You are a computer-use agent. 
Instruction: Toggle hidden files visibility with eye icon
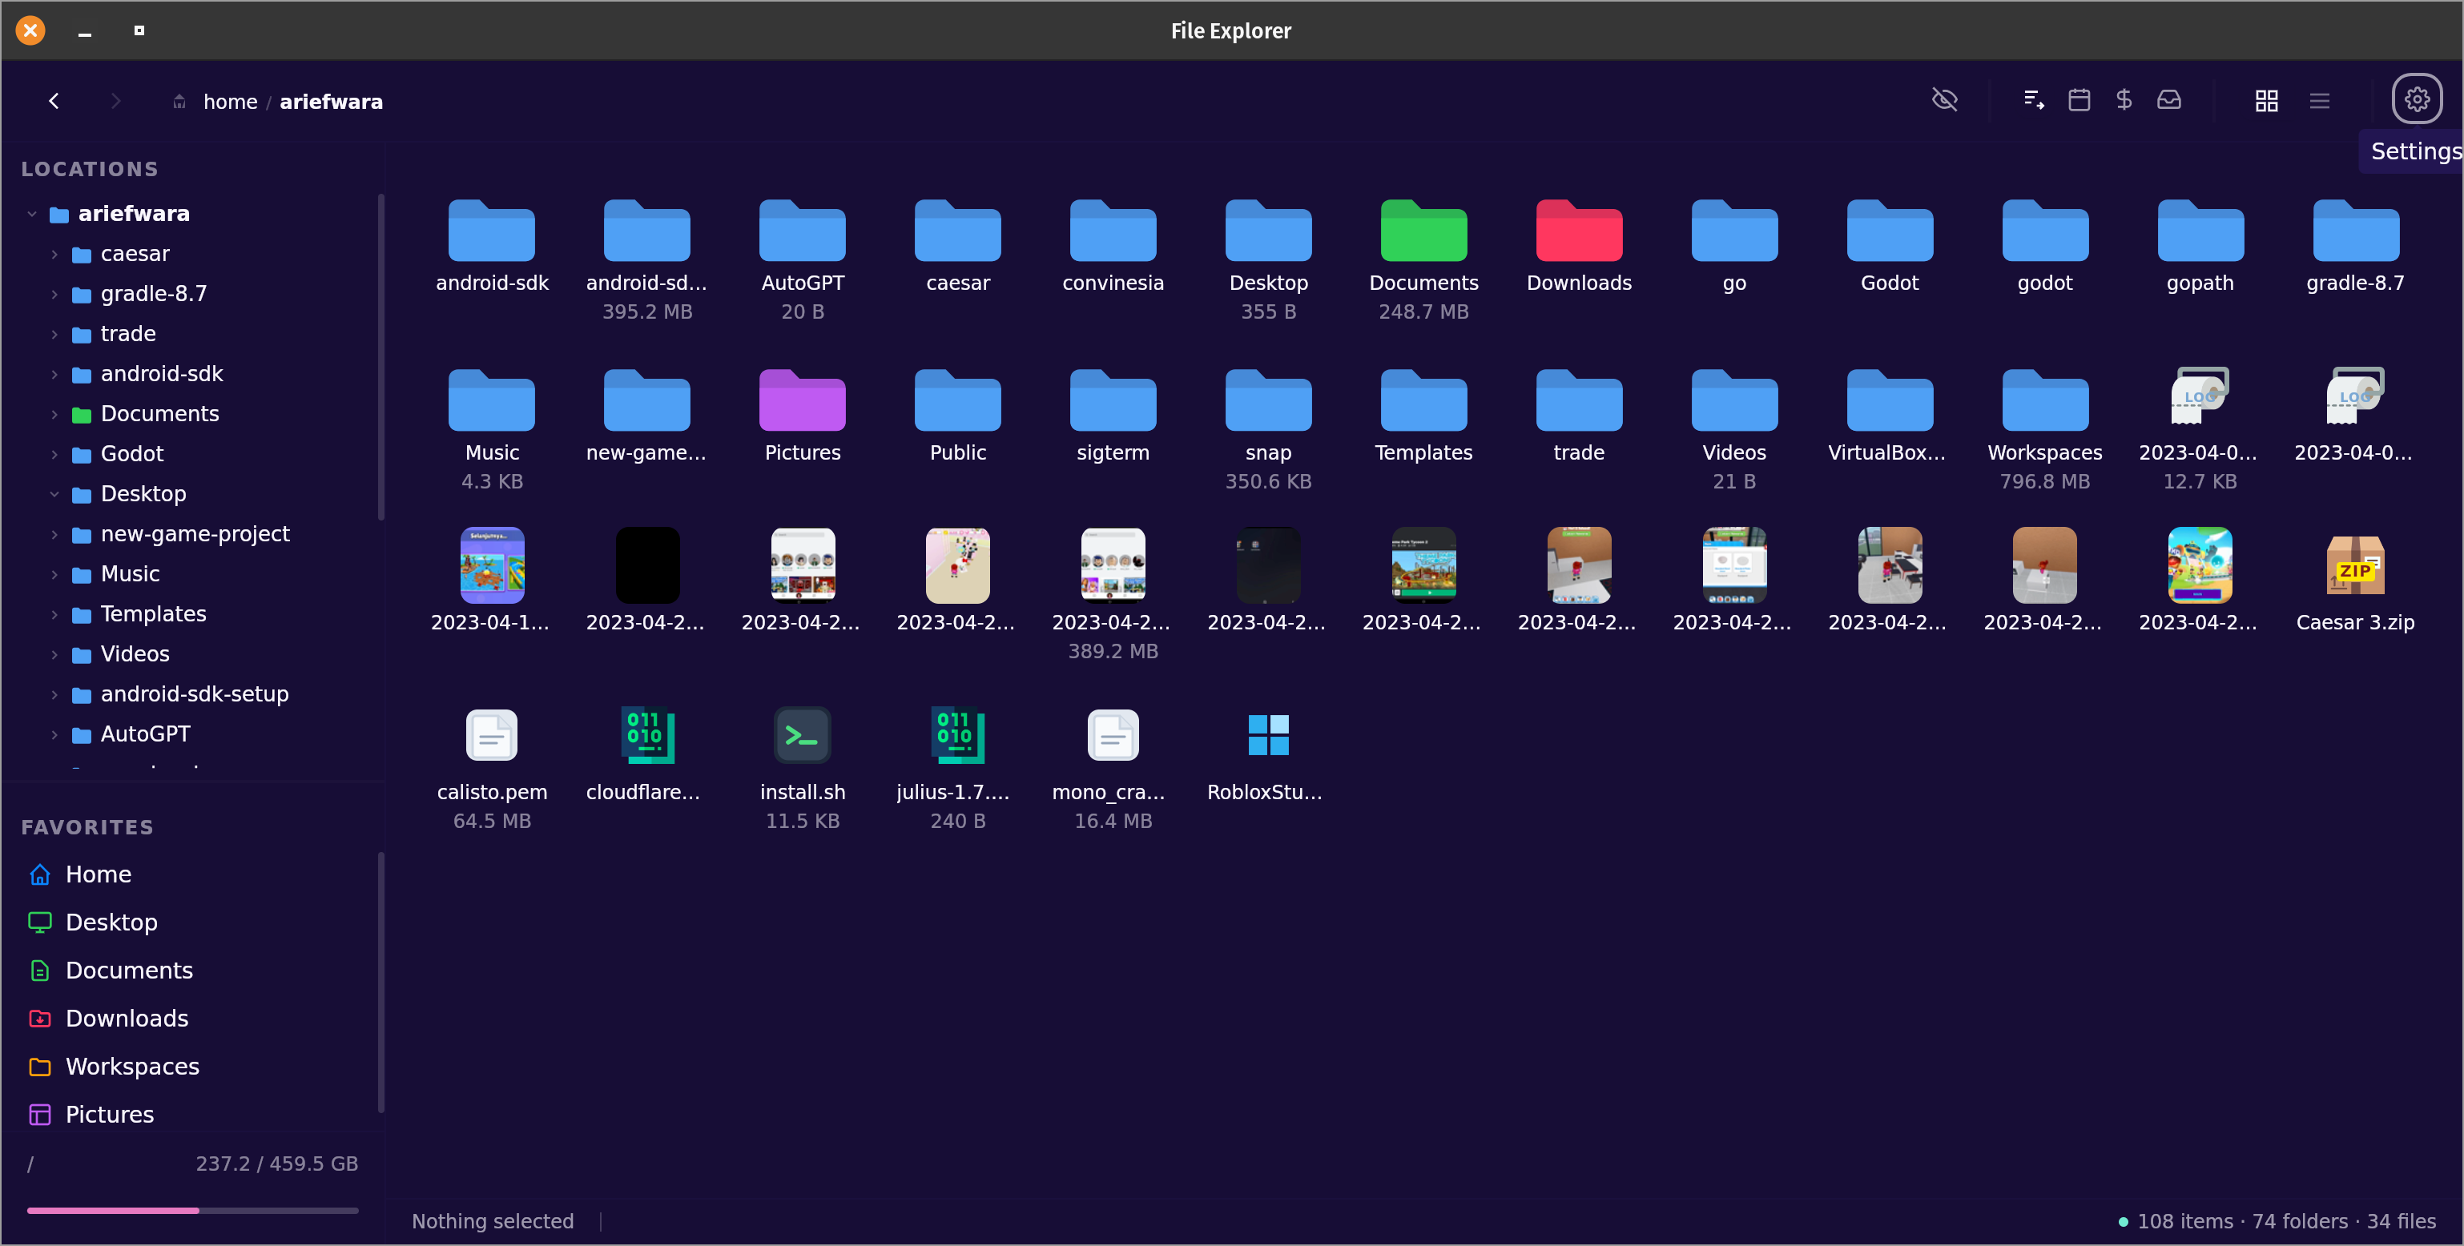(x=1946, y=99)
